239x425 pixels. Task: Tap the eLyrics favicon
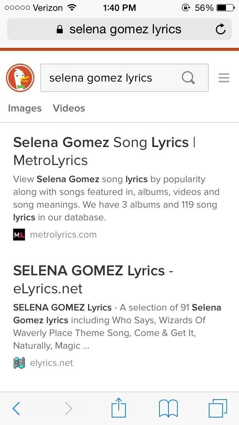click(x=19, y=363)
